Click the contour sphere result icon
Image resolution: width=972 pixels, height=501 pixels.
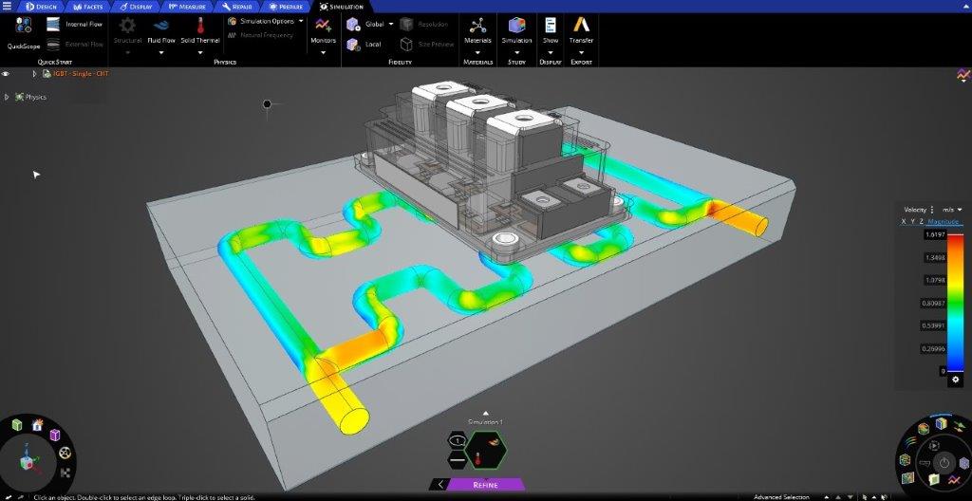(924, 429)
